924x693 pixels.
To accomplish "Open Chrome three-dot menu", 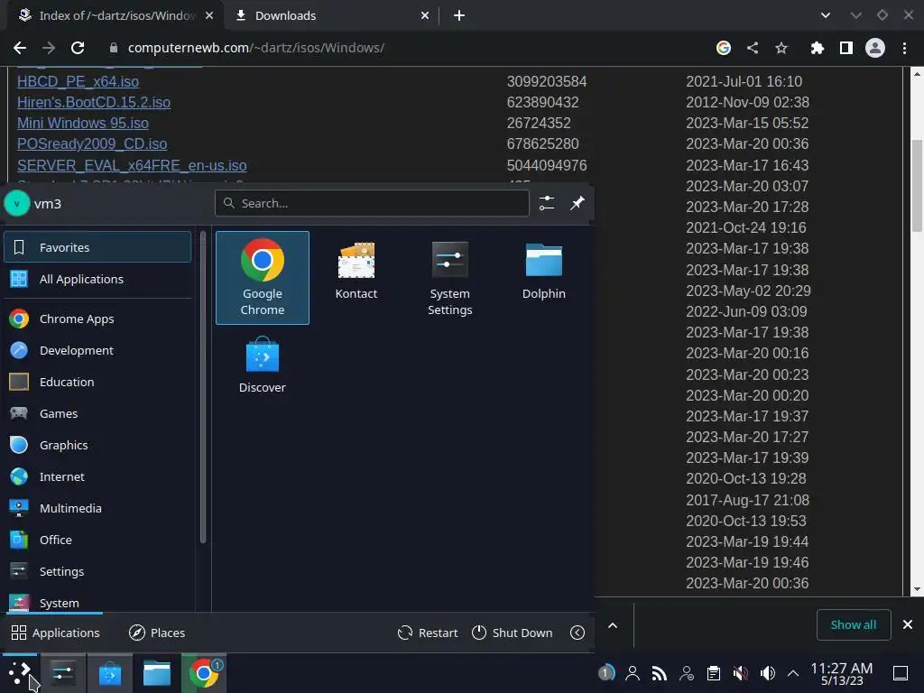I will click(x=904, y=48).
